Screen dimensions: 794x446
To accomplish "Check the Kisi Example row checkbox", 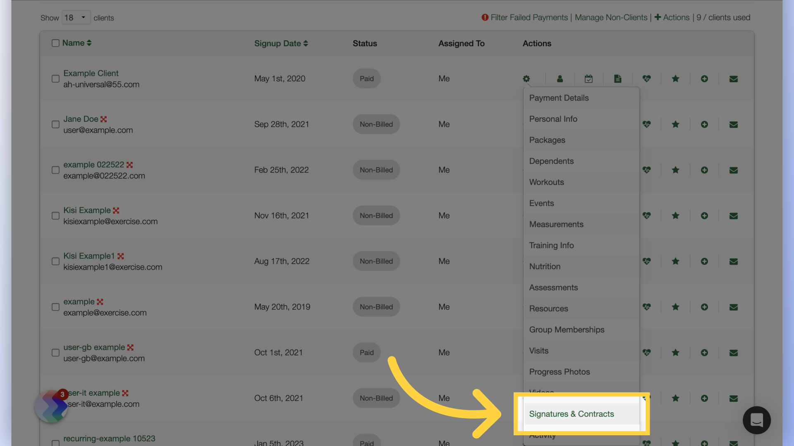I will (55, 216).
